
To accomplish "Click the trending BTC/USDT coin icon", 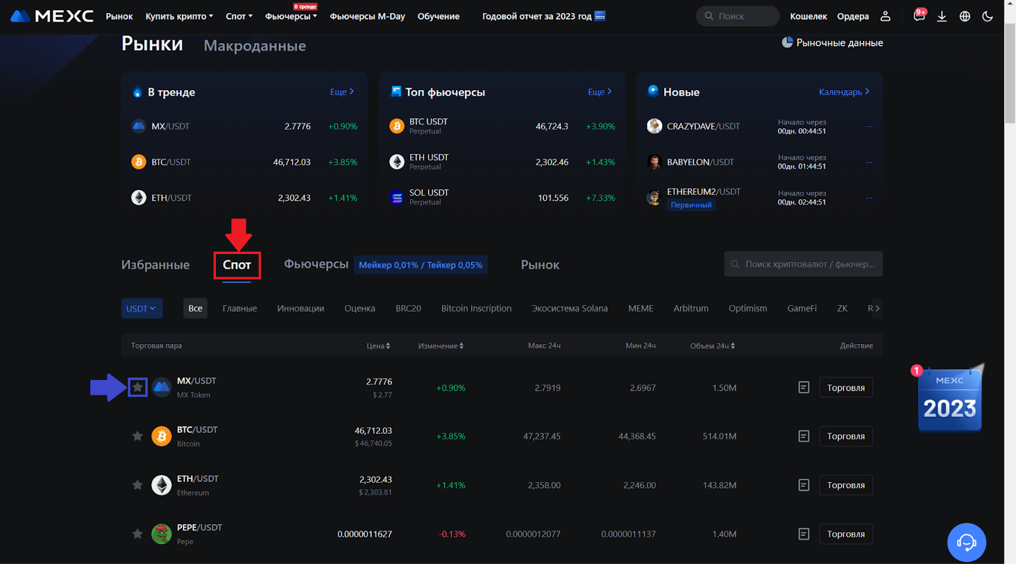I will coord(138,162).
